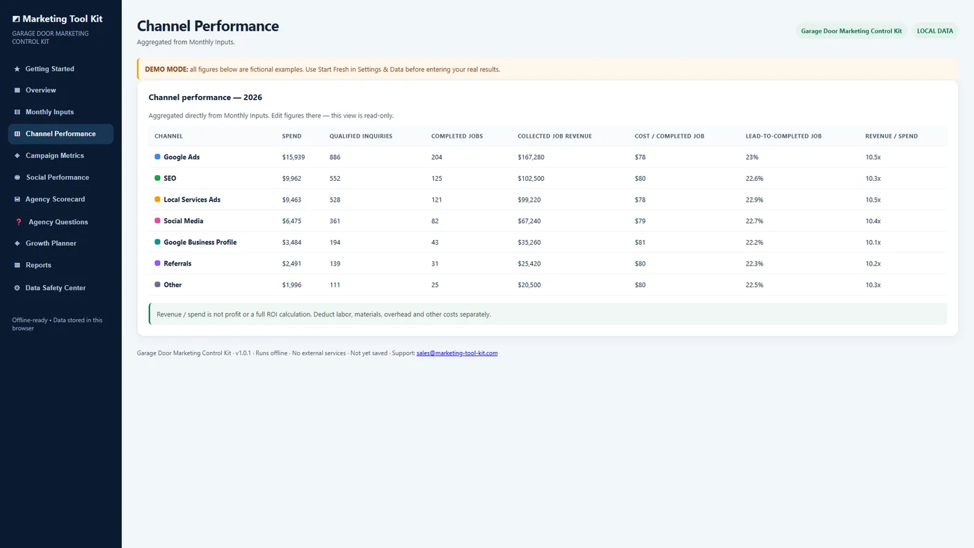
Task: Click the Campaign Metrics diamond icon
Action: click(17, 156)
